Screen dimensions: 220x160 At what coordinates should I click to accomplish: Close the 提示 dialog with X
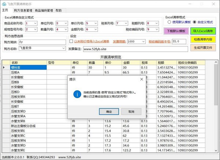[141, 79]
